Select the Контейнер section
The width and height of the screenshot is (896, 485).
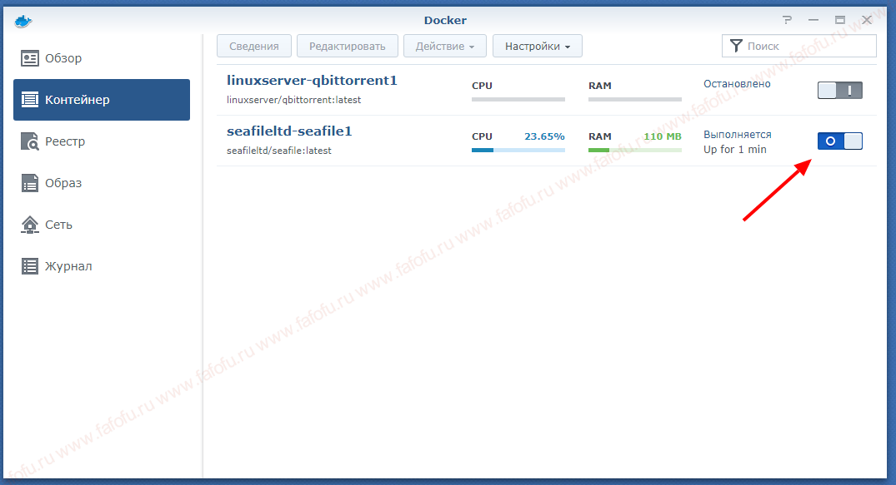pos(102,100)
